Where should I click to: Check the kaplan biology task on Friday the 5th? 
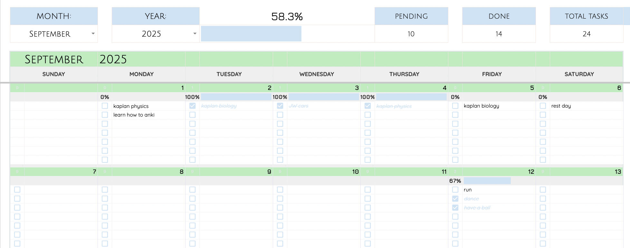pos(455,106)
